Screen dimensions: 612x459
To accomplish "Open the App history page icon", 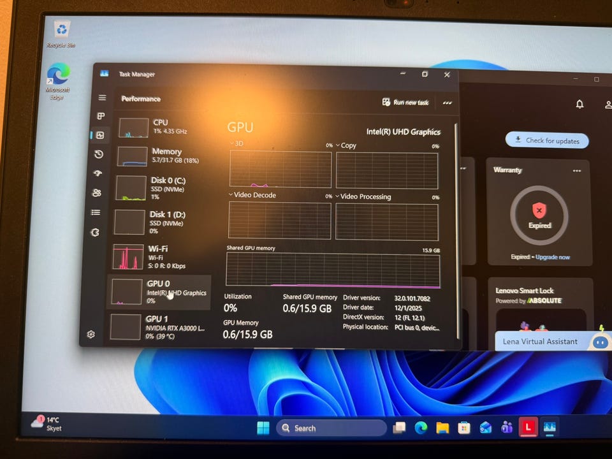I will point(99,154).
